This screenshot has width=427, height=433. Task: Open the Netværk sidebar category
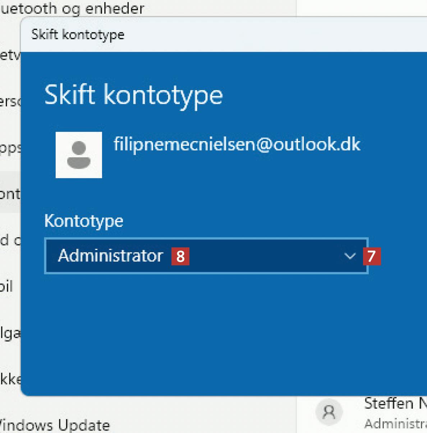tap(9, 56)
